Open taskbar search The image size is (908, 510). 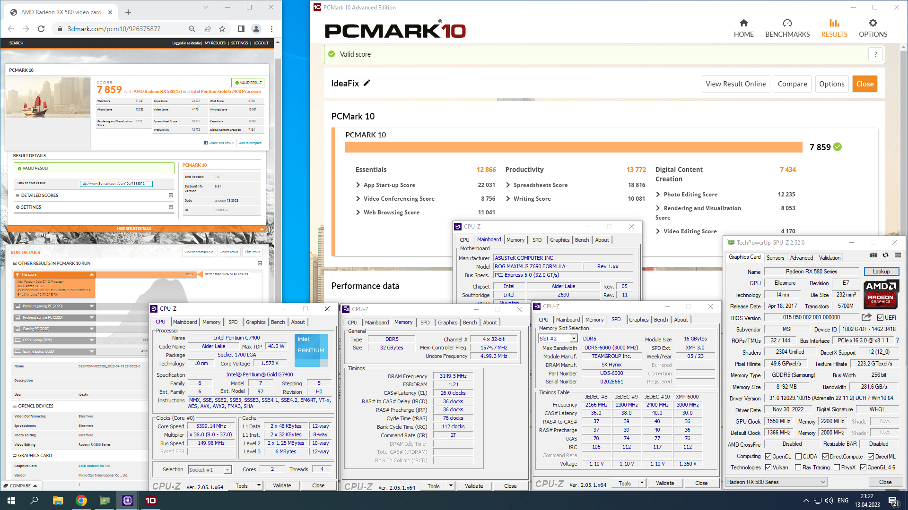[x=34, y=501]
